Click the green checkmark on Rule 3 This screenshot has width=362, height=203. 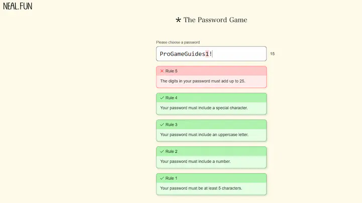162,124
